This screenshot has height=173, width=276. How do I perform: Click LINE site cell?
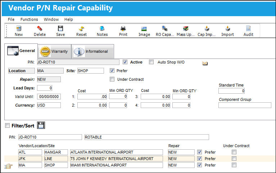pyautogui.click(x=56, y=159)
